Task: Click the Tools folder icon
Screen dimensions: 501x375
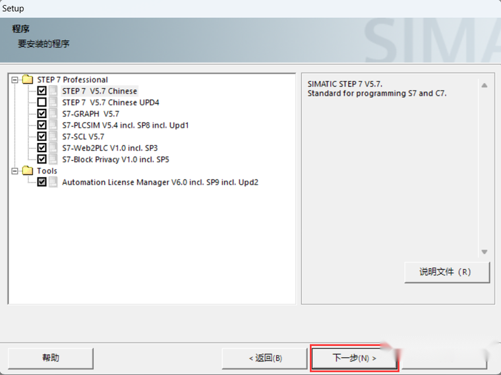Action: [x=28, y=171]
